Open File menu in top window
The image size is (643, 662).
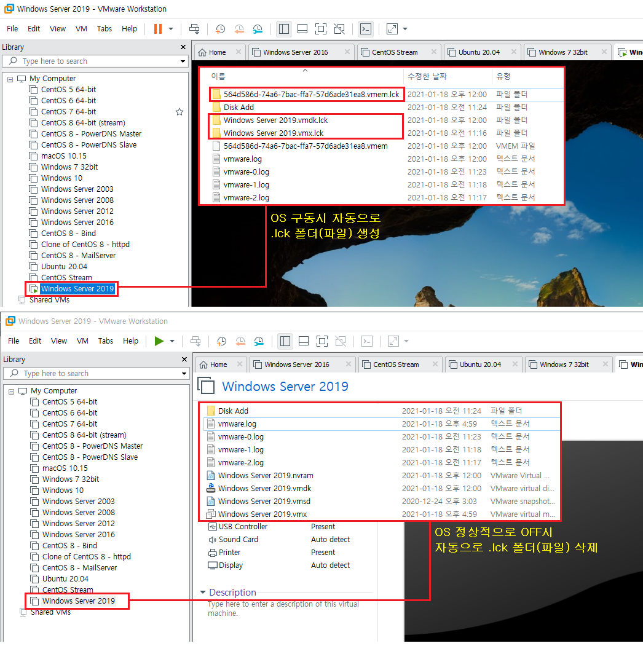[12, 29]
